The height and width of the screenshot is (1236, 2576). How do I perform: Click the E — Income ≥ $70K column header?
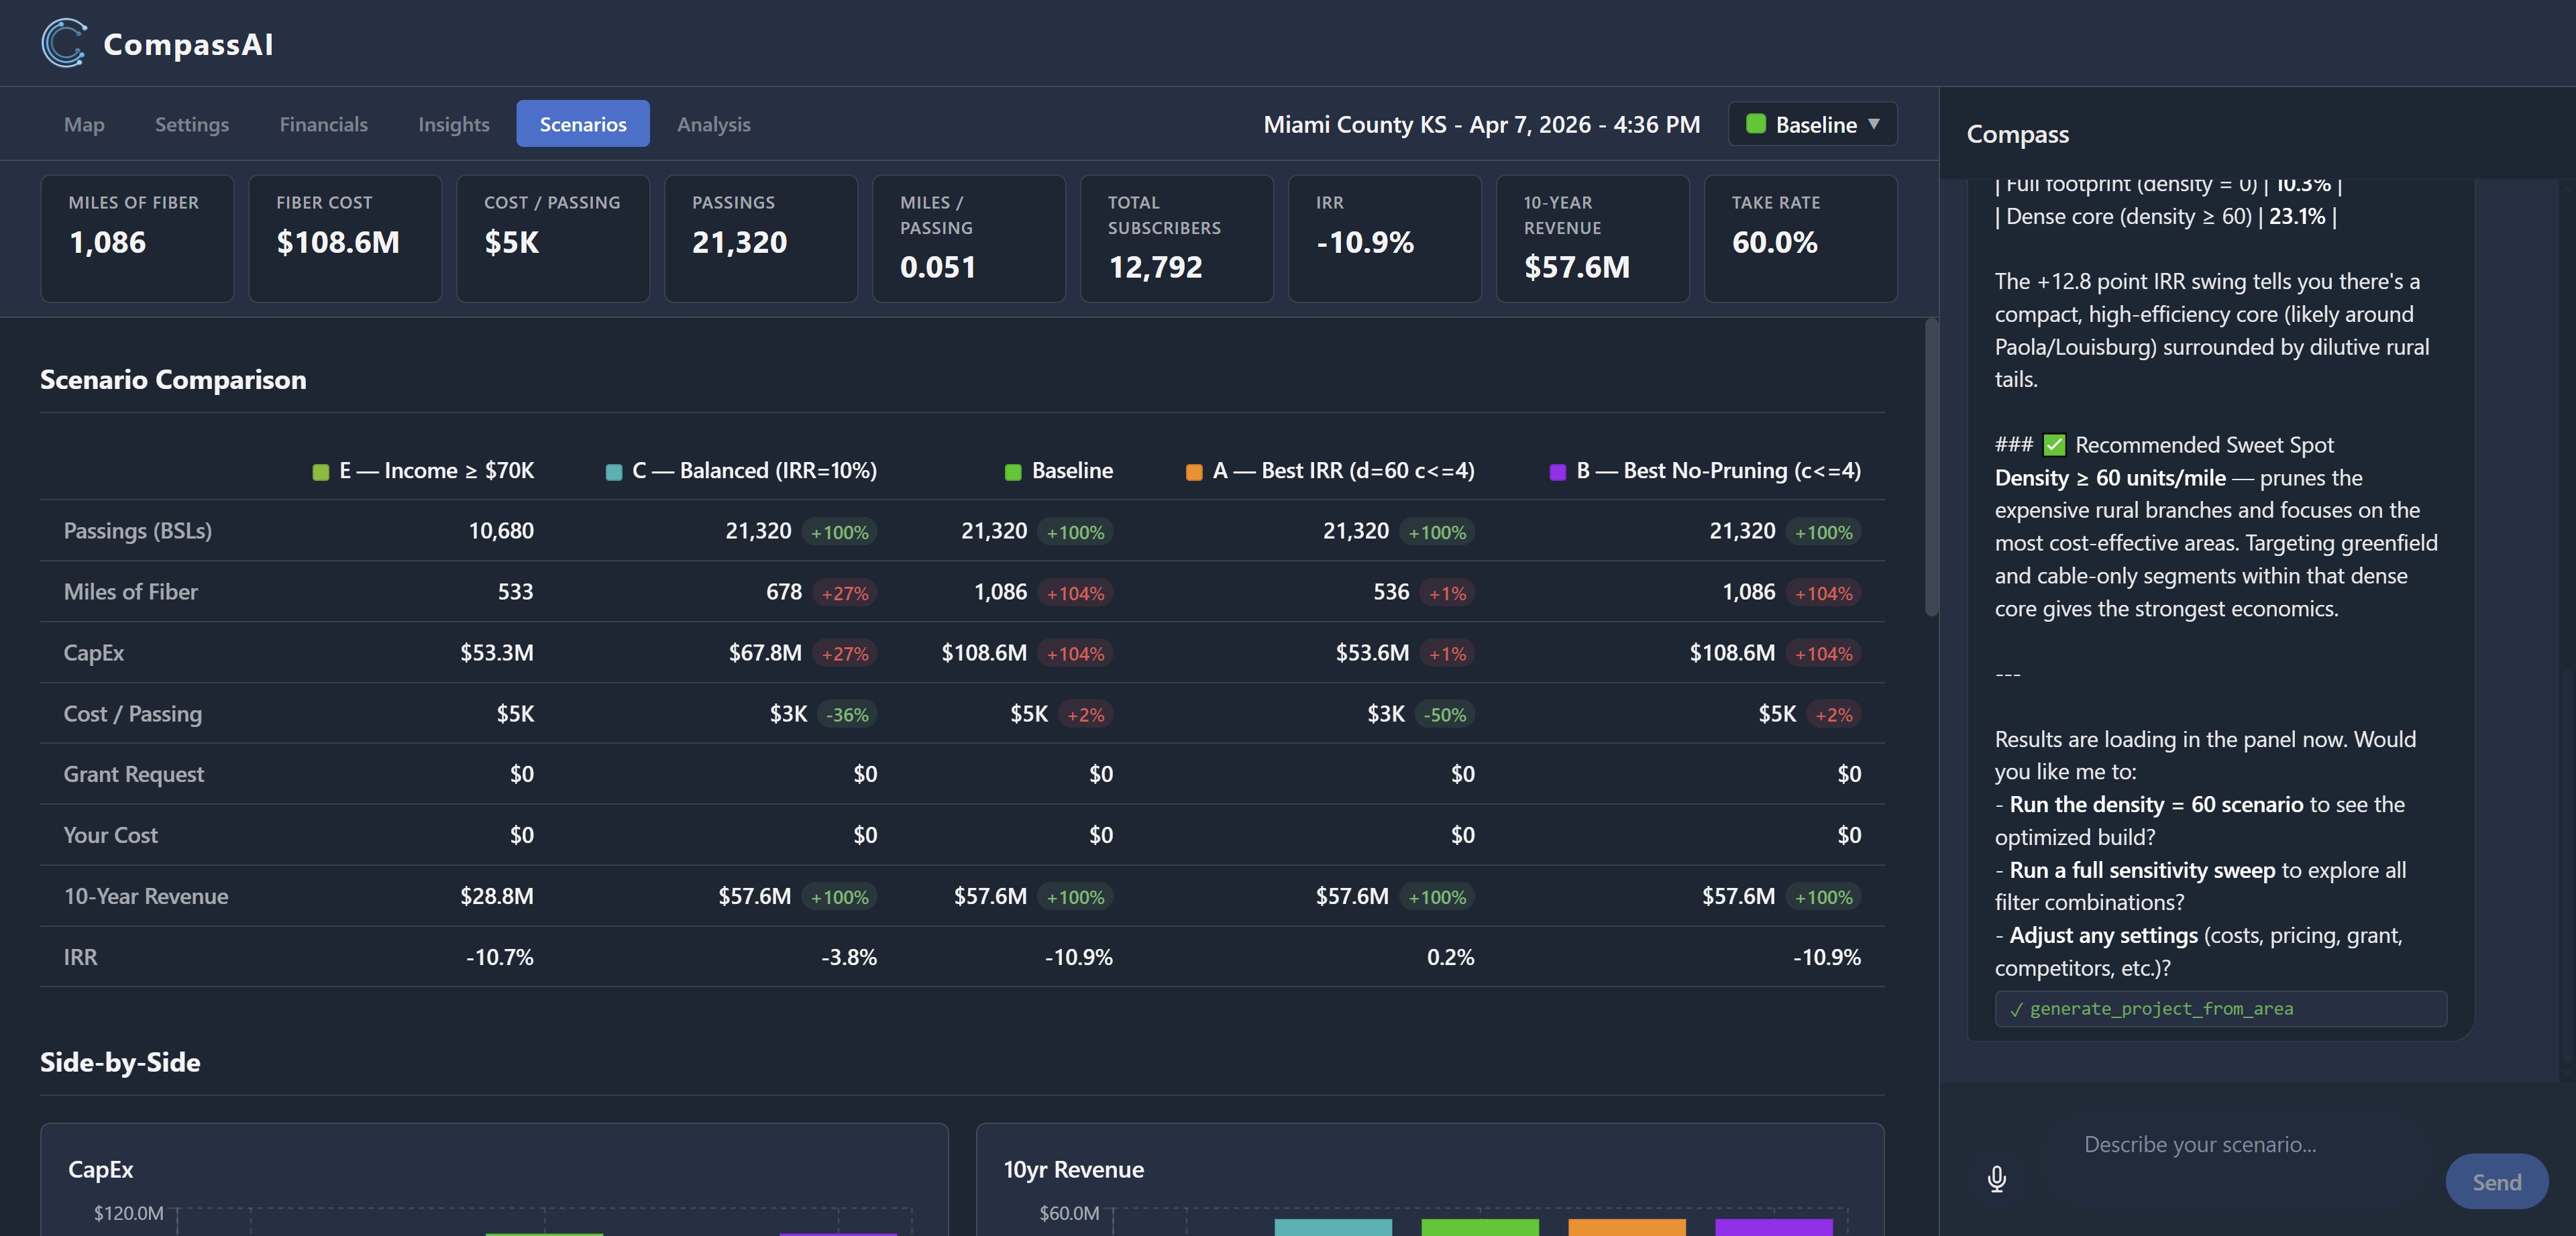point(423,471)
